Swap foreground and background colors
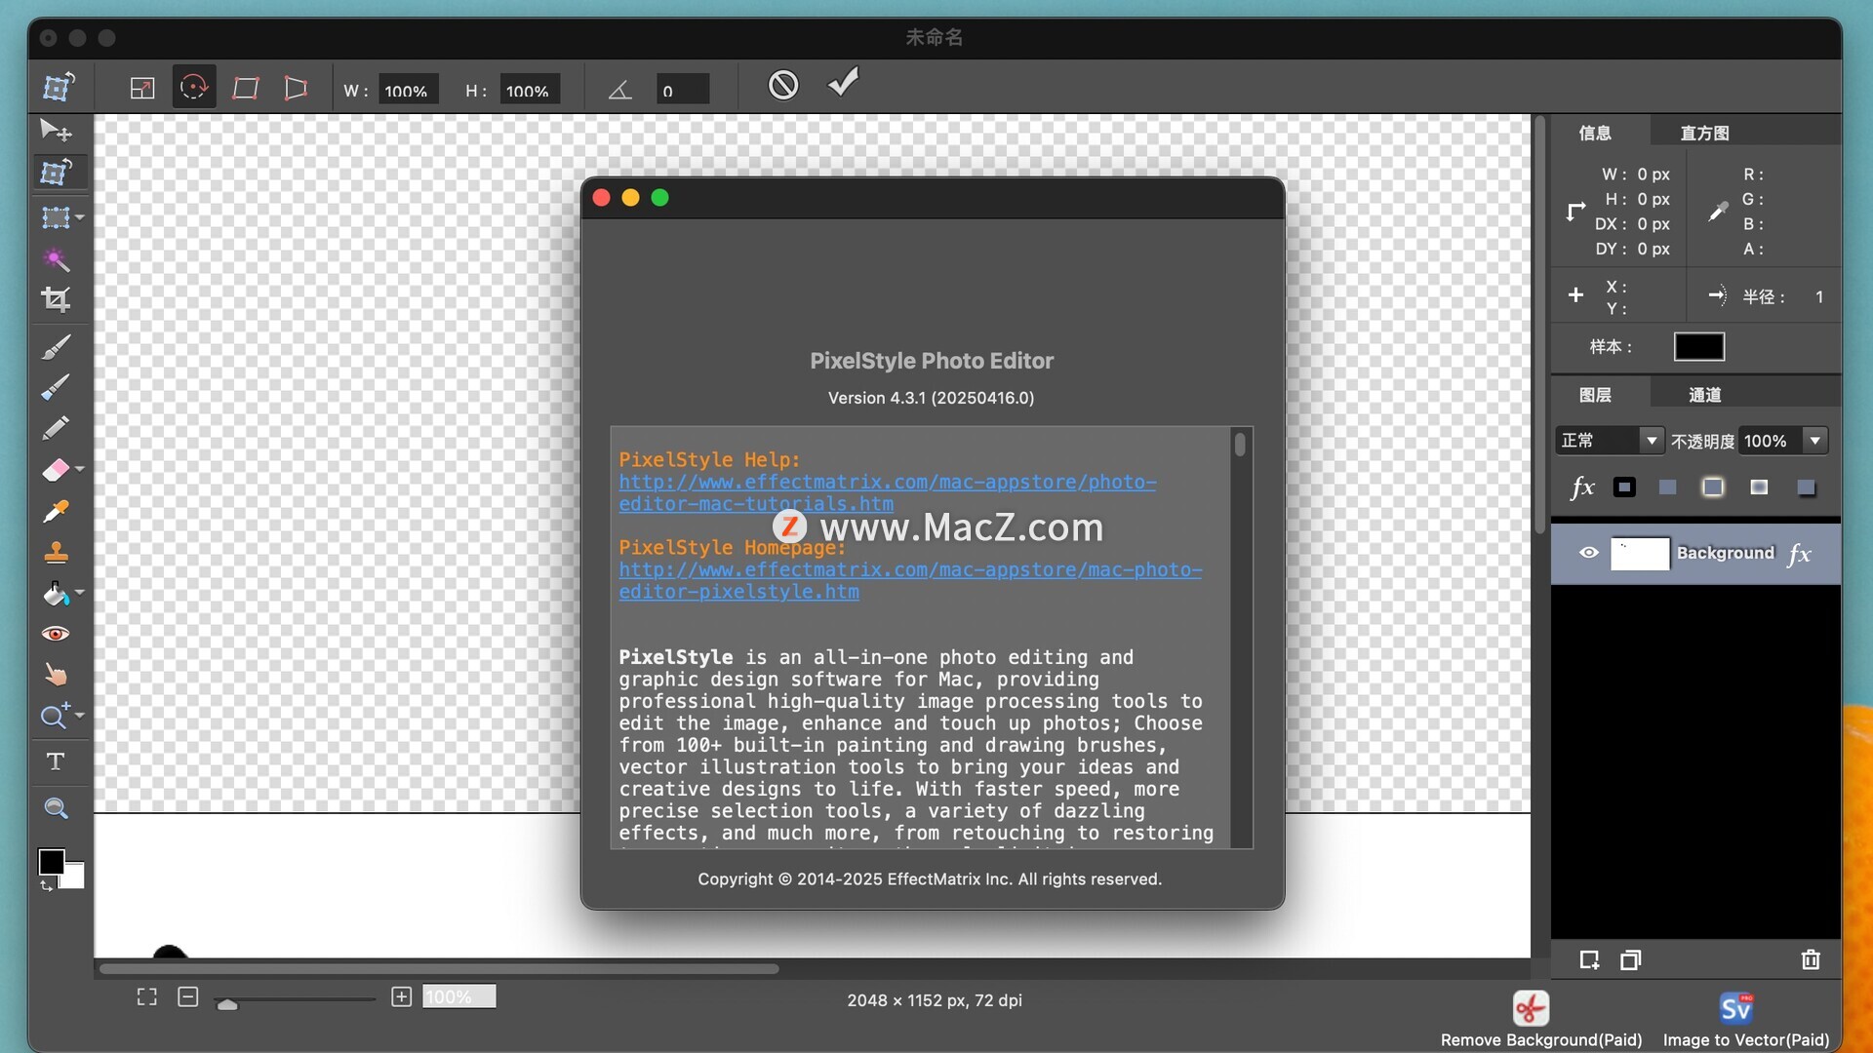 pos(46,885)
